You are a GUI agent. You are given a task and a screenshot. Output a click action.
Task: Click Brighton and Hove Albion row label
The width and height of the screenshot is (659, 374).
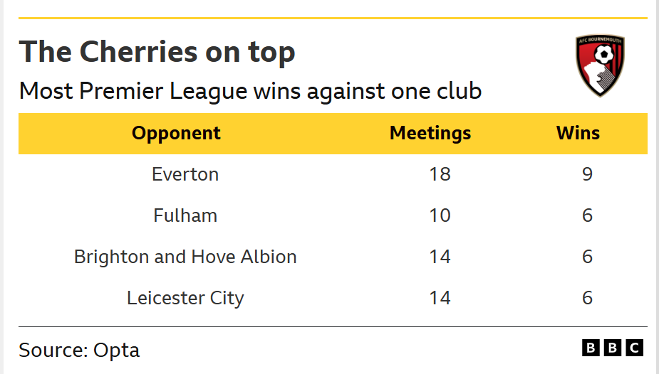(185, 257)
